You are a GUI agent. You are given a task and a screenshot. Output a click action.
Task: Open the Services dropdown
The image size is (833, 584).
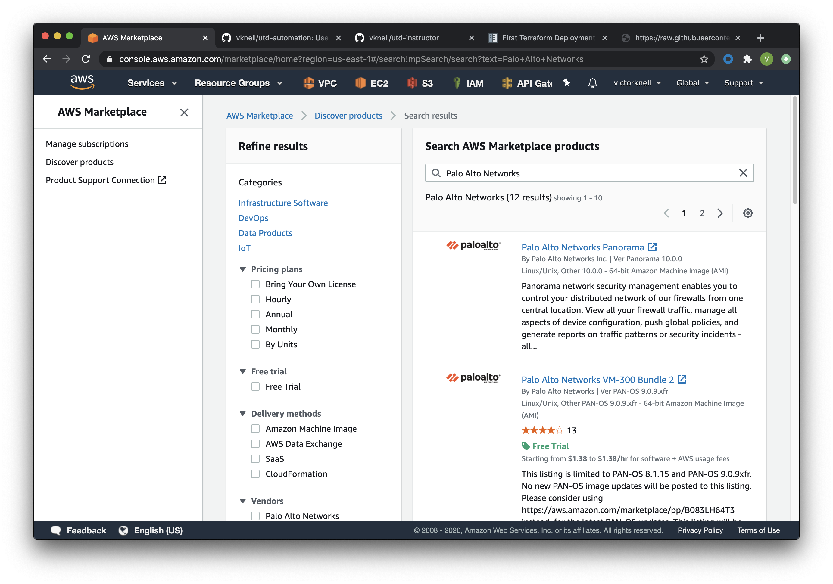tap(152, 83)
